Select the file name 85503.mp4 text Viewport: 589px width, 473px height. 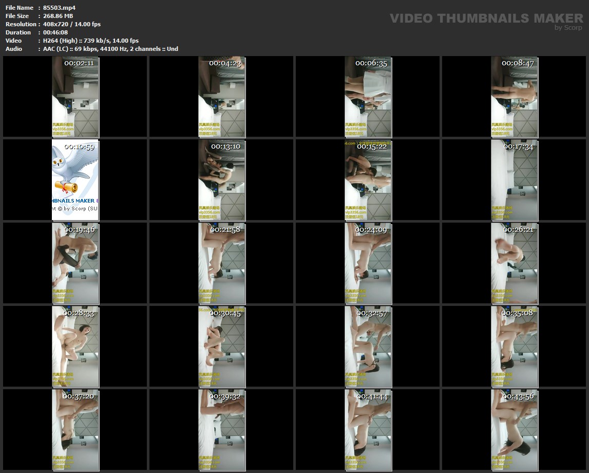coord(59,8)
